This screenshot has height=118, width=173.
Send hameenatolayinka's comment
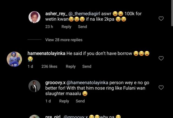pos(87,66)
